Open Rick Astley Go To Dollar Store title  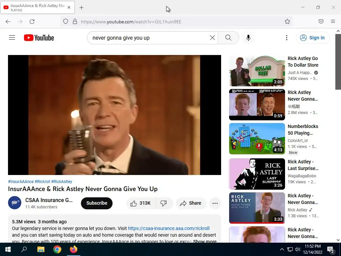pos(303,62)
